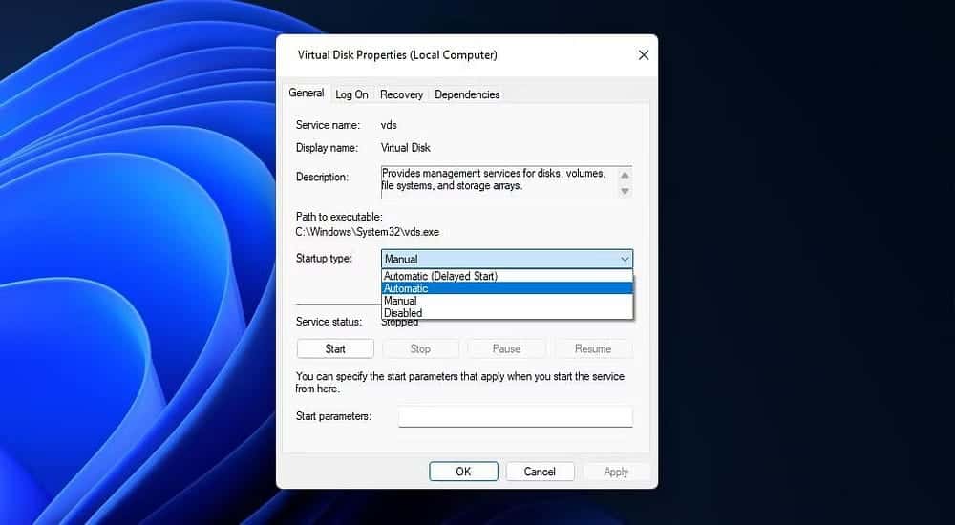Open the Log On tab
Image resolution: width=955 pixels, height=525 pixels.
(x=351, y=94)
